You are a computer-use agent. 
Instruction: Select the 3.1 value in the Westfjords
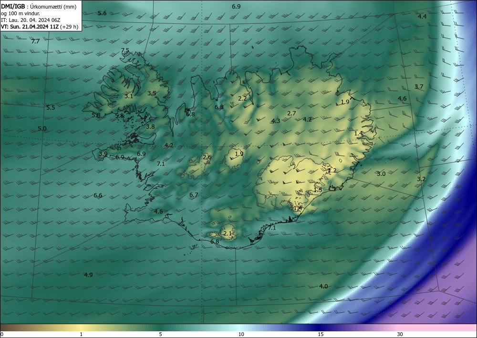pyautogui.click(x=129, y=96)
